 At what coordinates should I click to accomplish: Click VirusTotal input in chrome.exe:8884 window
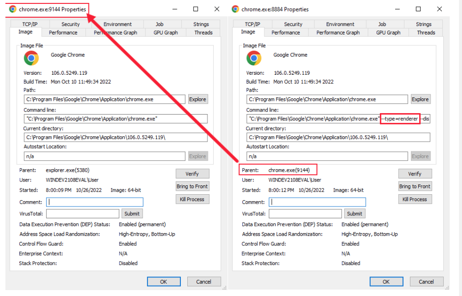pos(305,214)
